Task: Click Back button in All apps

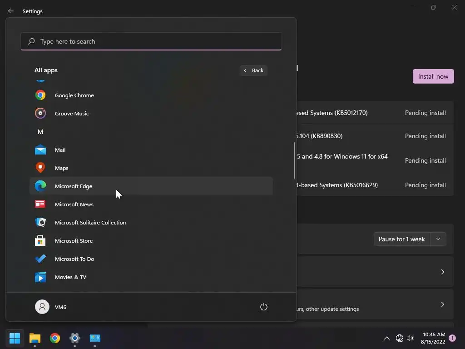Action: [253, 70]
